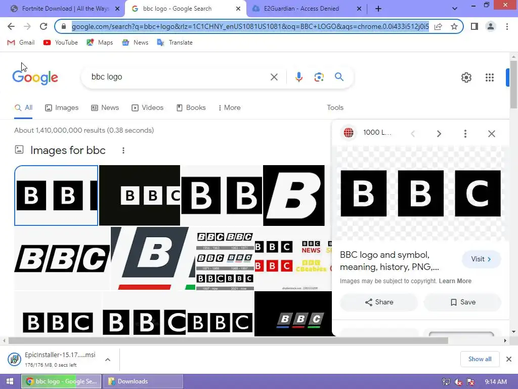Close the bbc logo Google Search tab
The height and width of the screenshot is (389, 518).
click(238, 9)
